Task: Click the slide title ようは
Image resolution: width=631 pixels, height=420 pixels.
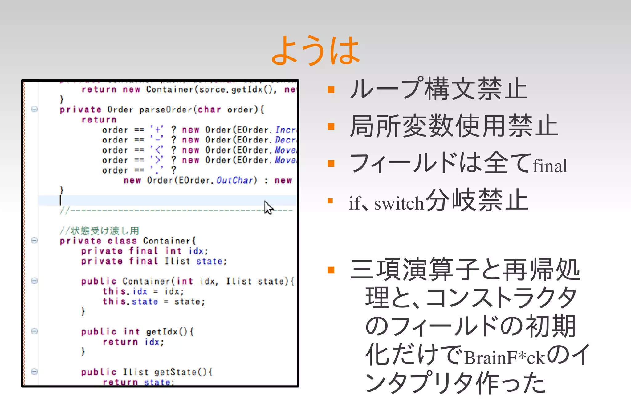Action: pyautogui.click(x=315, y=50)
